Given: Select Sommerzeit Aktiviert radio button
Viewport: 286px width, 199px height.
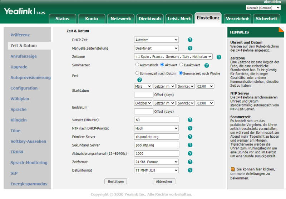Looking at the screenshot, I should 162,65.
